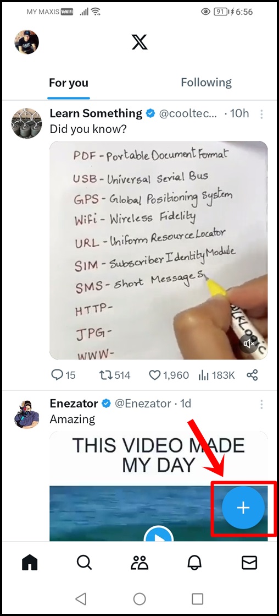Open profile avatar in top left corner

click(x=27, y=42)
